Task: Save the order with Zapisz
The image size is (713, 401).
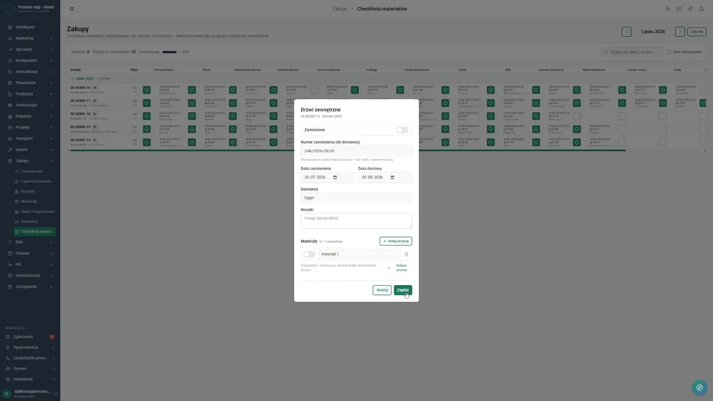Action: pos(403,290)
